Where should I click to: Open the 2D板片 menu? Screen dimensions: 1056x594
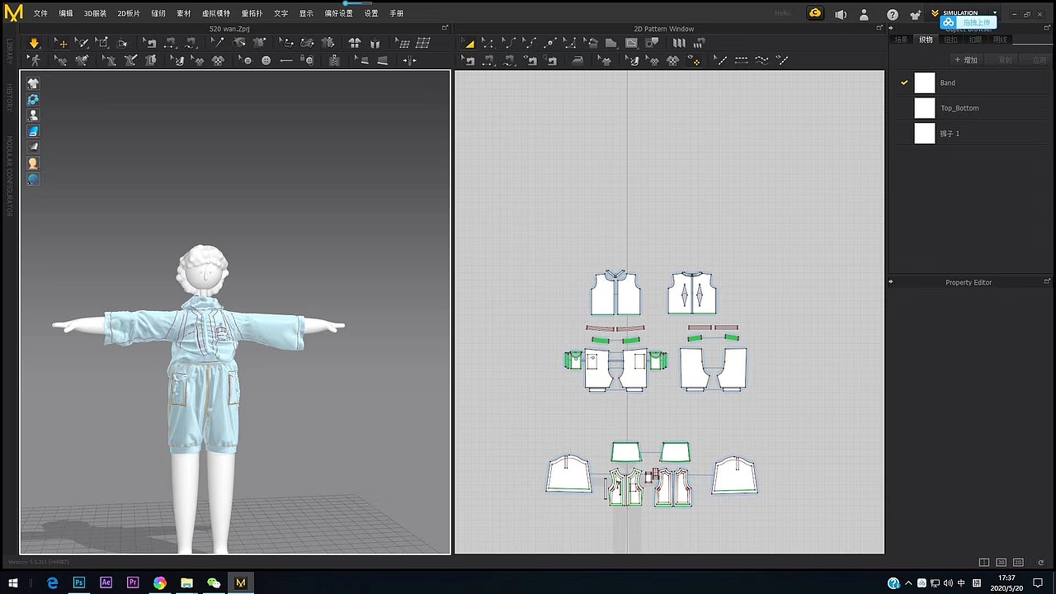(x=129, y=13)
